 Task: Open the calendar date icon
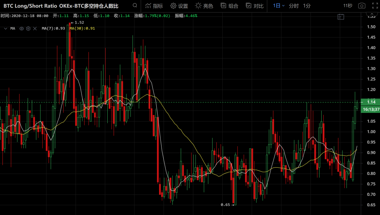click(341, 17)
